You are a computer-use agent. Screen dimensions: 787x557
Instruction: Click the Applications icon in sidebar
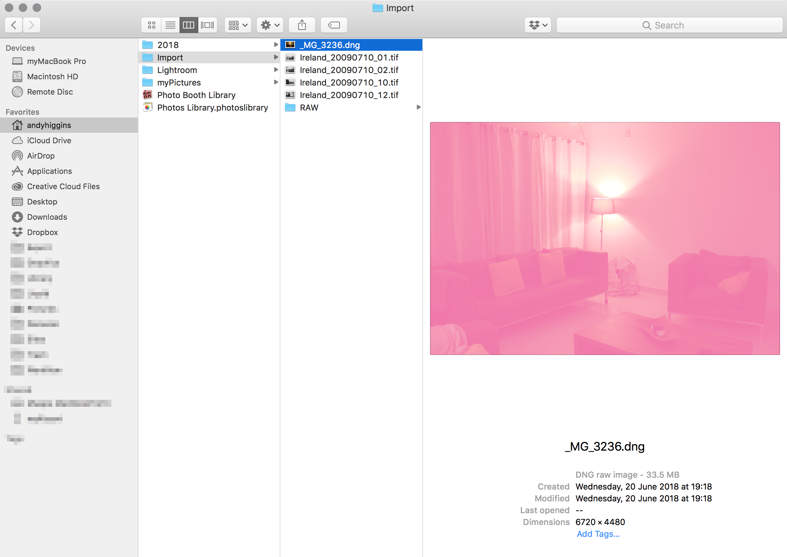coord(17,171)
